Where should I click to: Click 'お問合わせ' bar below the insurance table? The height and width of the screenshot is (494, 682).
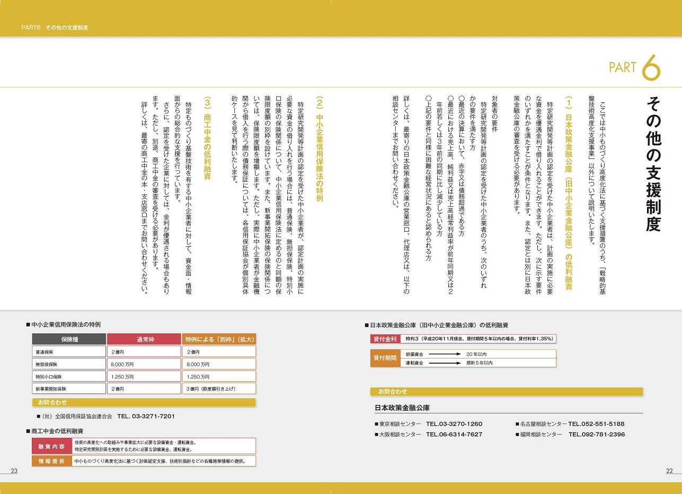coord(144,403)
